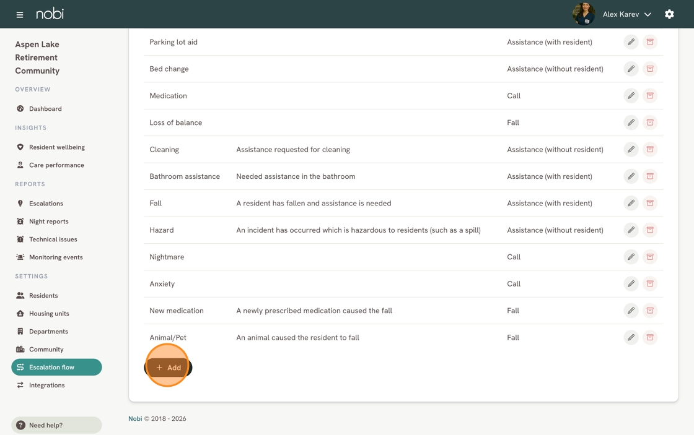Open Integrations settings
Image resolution: width=694 pixels, height=435 pixels.
pyautogui.click(x=56, y=385)
